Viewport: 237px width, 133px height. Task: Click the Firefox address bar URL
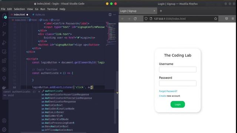point(170,19)
